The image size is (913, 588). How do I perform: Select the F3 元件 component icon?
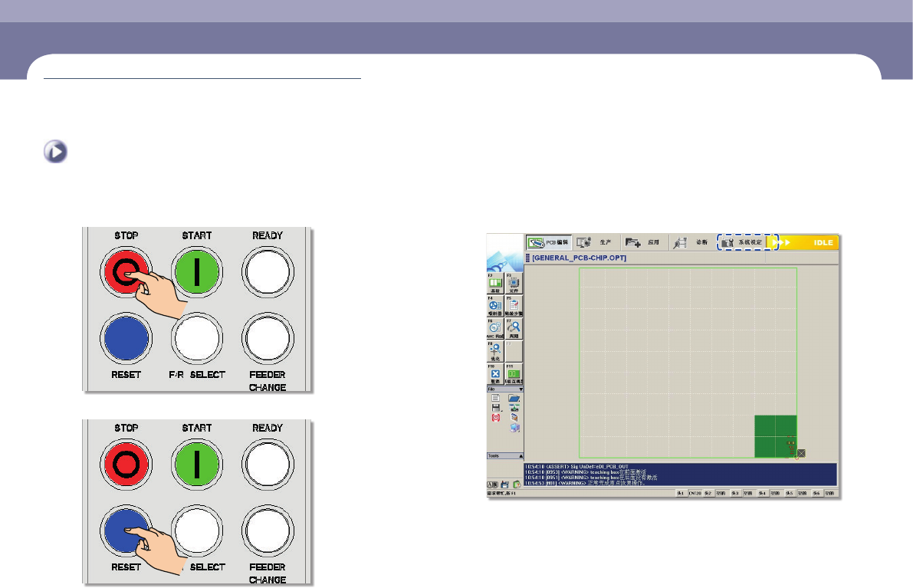(x=514, y=284)
